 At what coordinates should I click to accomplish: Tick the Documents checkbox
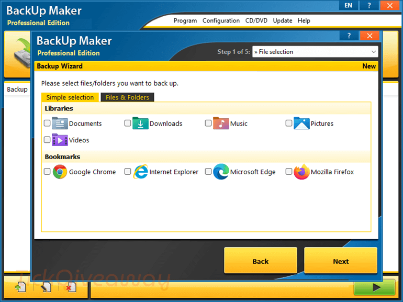coord(47,123)
